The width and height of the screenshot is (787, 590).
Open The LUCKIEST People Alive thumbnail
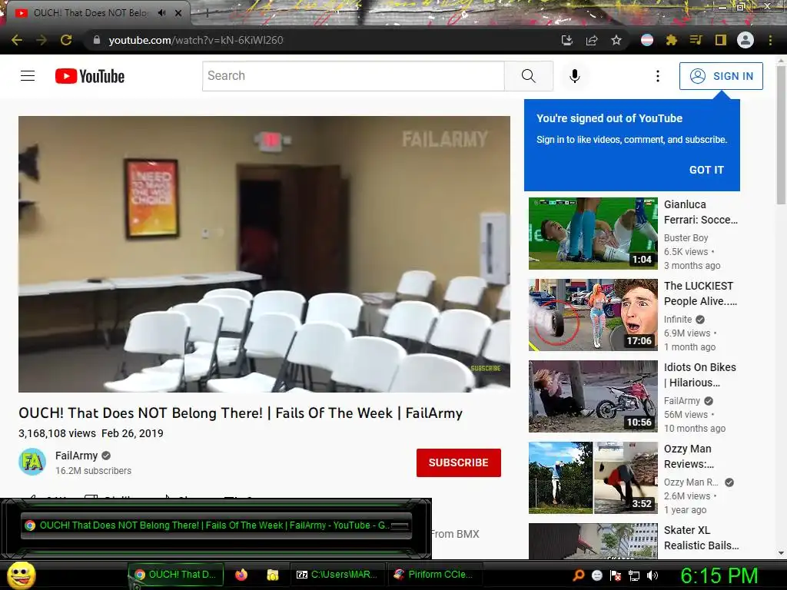(593, 314)
